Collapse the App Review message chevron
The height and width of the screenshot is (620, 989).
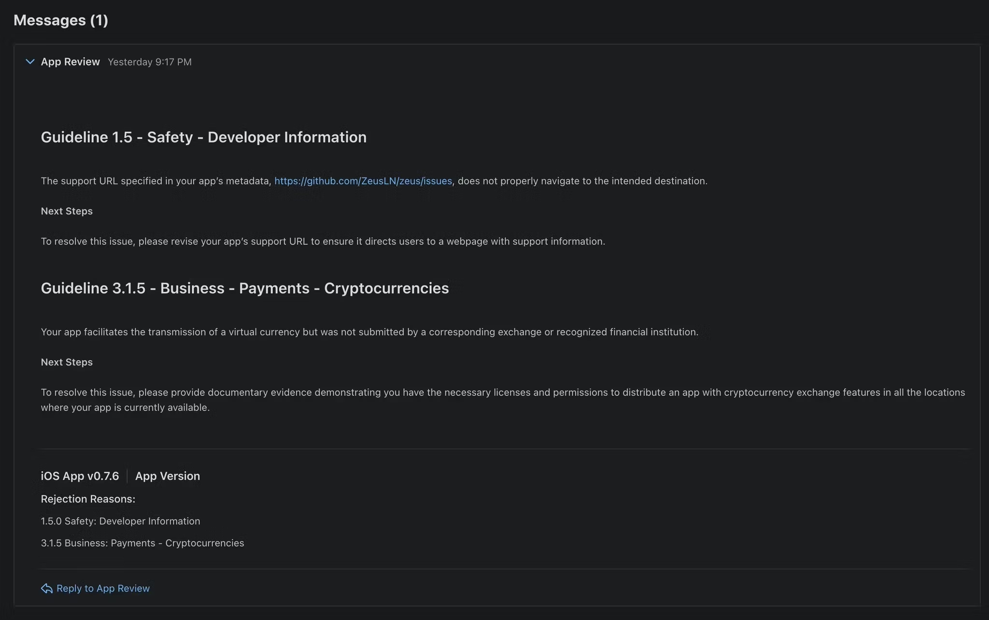[x=30, y=62]
